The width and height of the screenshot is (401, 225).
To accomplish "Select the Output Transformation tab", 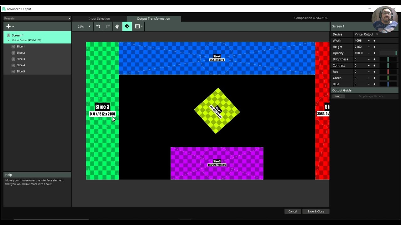I will pos(154,19).
